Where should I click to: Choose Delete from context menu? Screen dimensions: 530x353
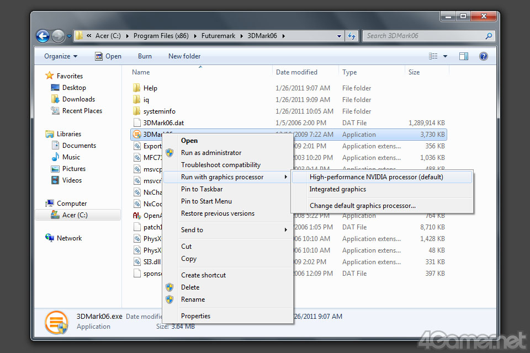(190, 287)
